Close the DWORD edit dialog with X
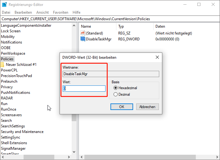 tap(157, 57)
